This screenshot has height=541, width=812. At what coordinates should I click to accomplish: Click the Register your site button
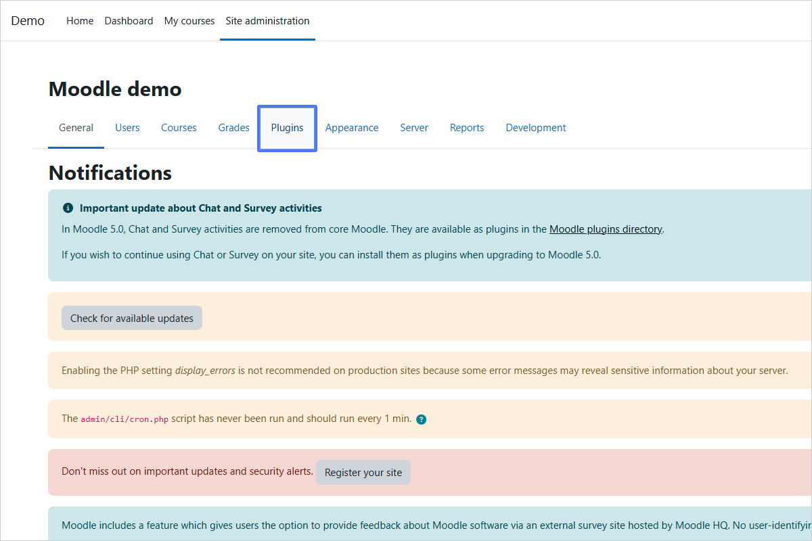click(363, 472)
